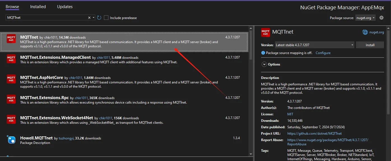
Task: Enable the Include prerelease checkbox
Action: (106, 18)
